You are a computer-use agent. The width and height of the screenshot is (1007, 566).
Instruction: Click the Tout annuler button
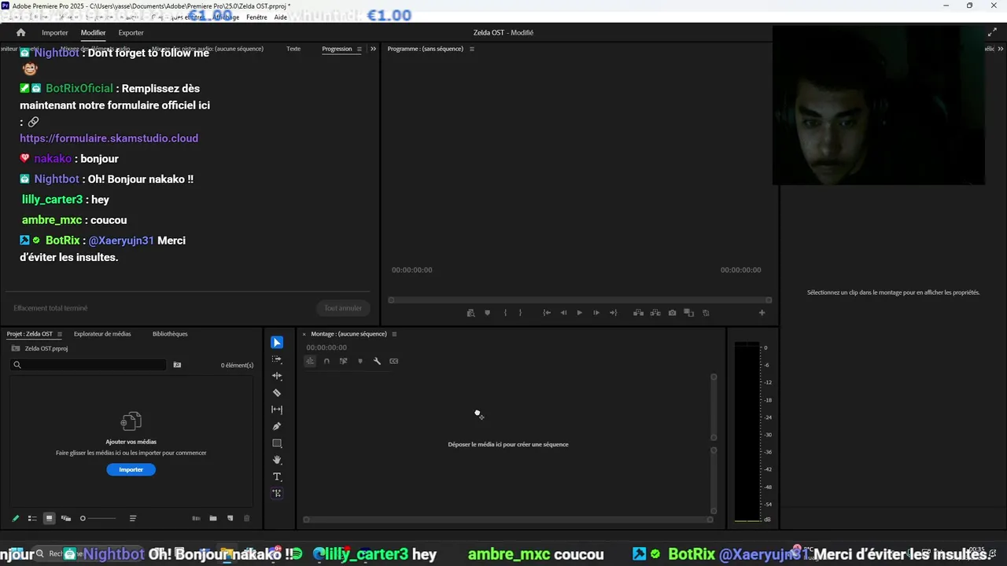343,308
